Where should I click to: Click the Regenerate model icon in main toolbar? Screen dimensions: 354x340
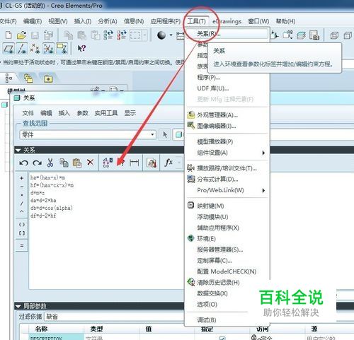click(108, 35)
